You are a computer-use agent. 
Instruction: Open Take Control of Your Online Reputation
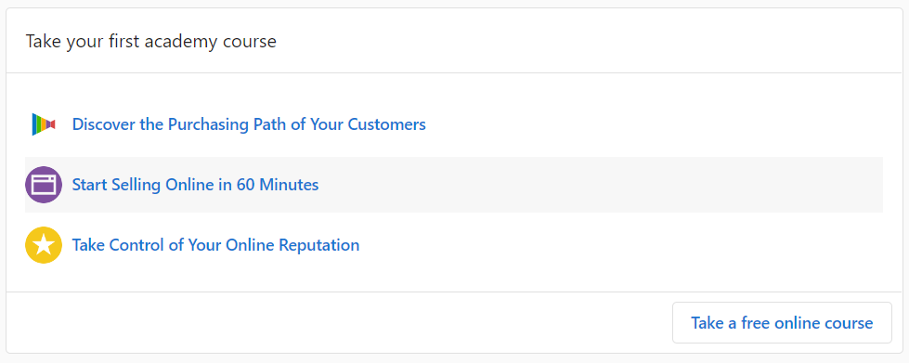[215, 245]
